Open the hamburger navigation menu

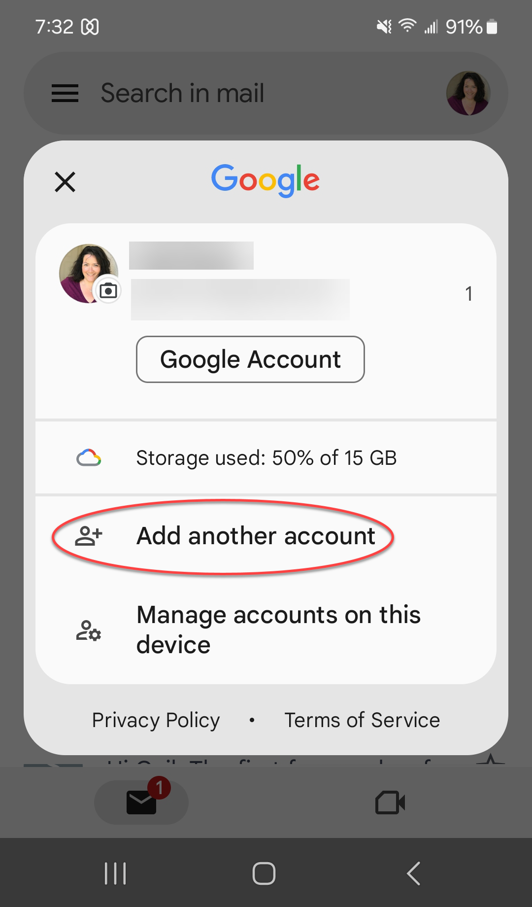[65, 93]
